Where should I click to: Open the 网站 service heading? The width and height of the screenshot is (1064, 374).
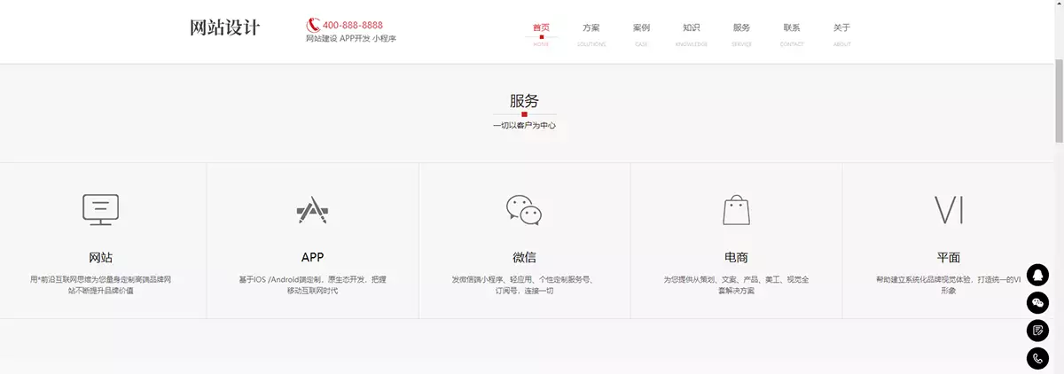tap(100, 258)
